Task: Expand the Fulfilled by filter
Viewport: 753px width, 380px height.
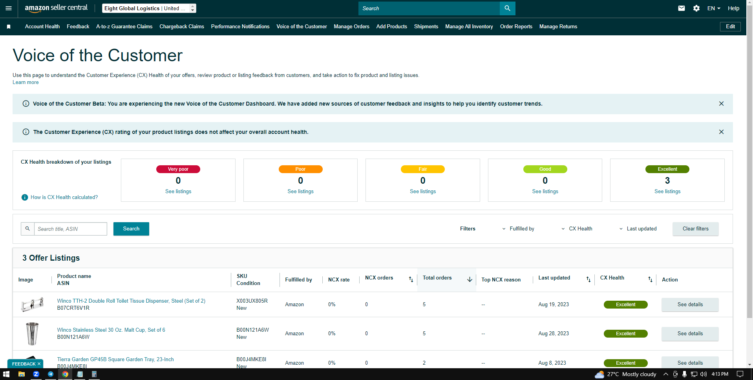Action: click(518, 229)
